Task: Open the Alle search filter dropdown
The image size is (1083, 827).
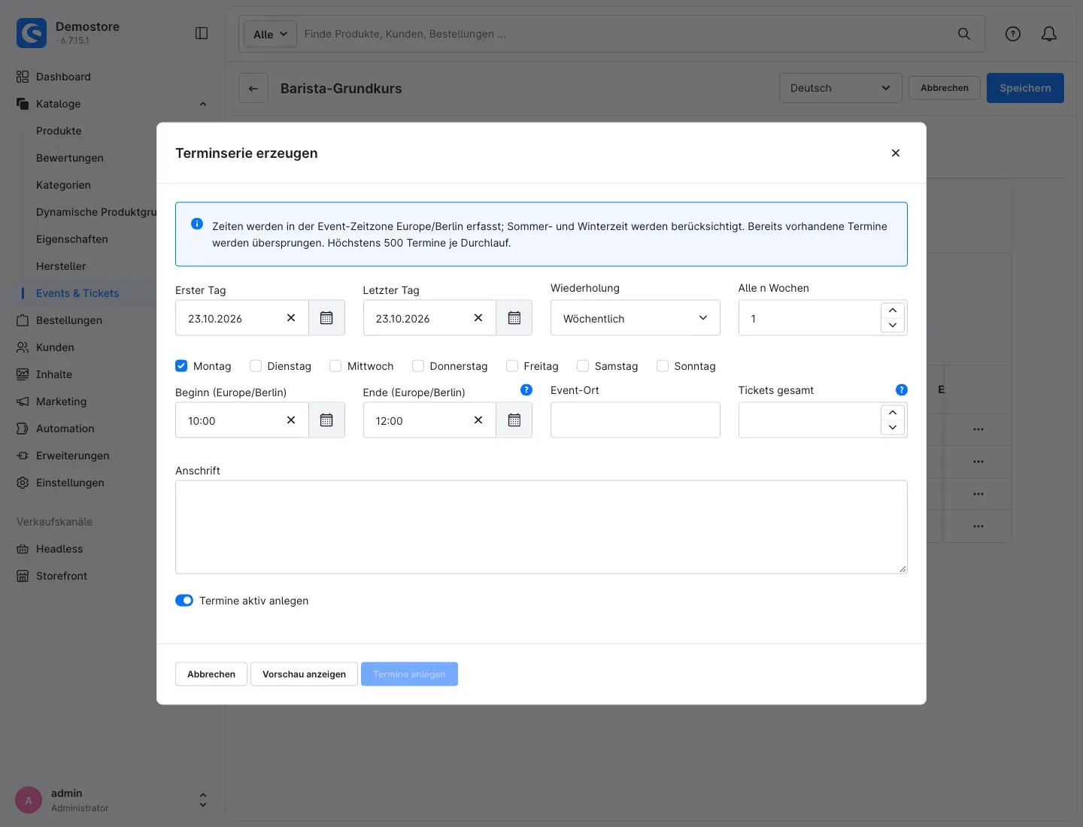Action: coord(270,34)
